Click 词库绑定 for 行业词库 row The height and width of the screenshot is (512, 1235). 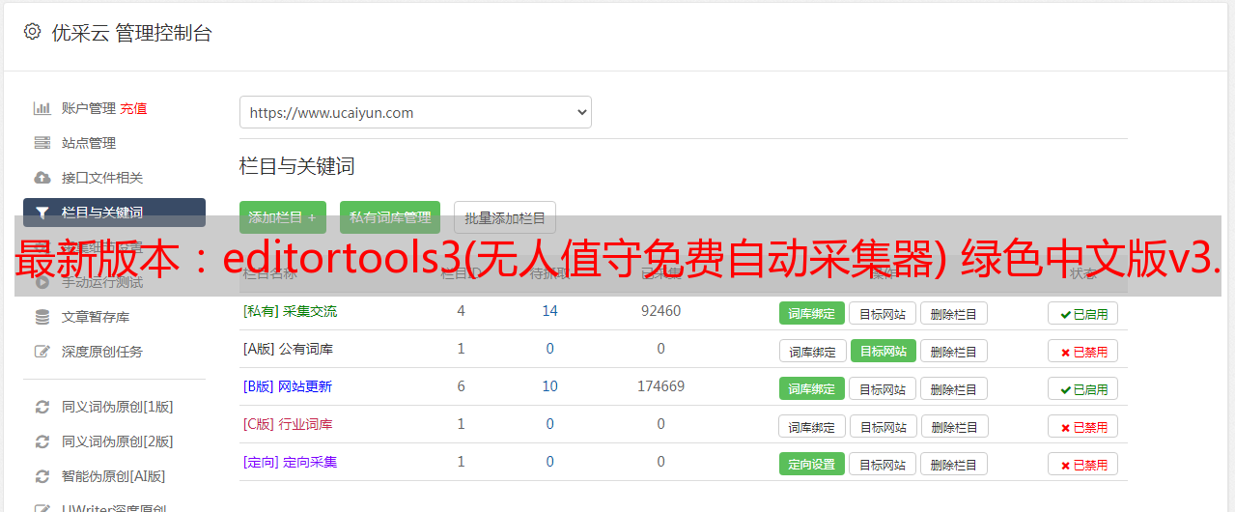click(812, 426)
